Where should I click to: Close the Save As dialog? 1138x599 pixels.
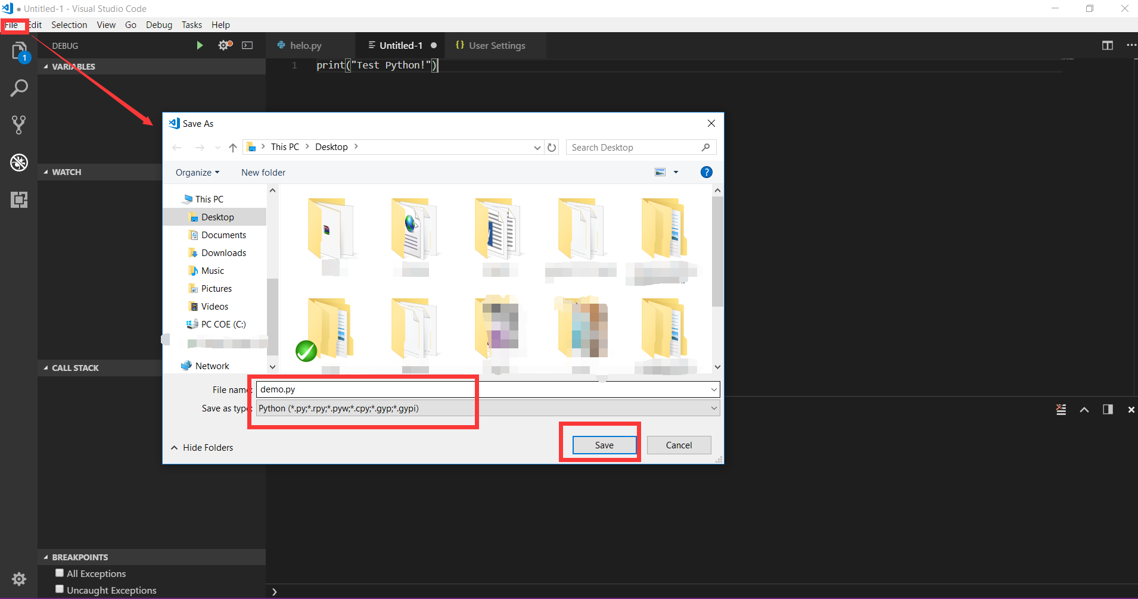(x=711, y=123)
